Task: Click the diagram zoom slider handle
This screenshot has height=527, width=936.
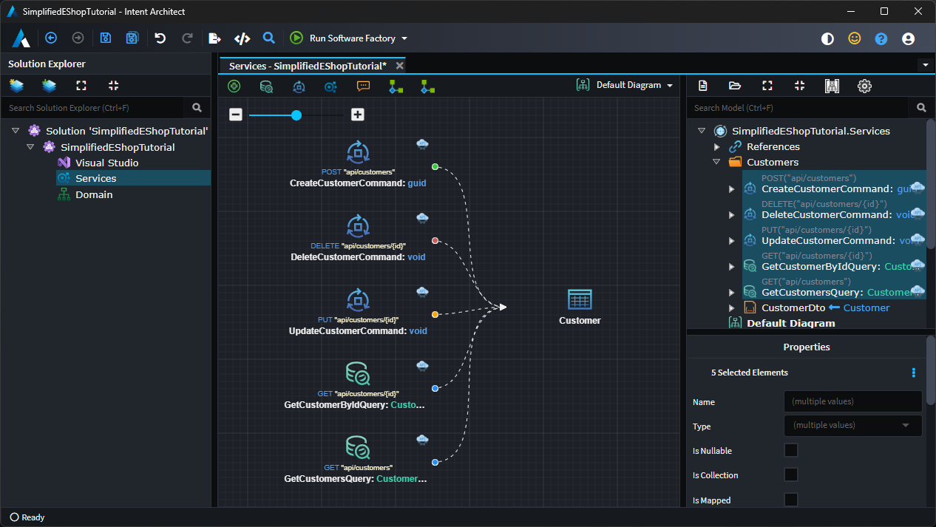Action: tap(296, 115)
